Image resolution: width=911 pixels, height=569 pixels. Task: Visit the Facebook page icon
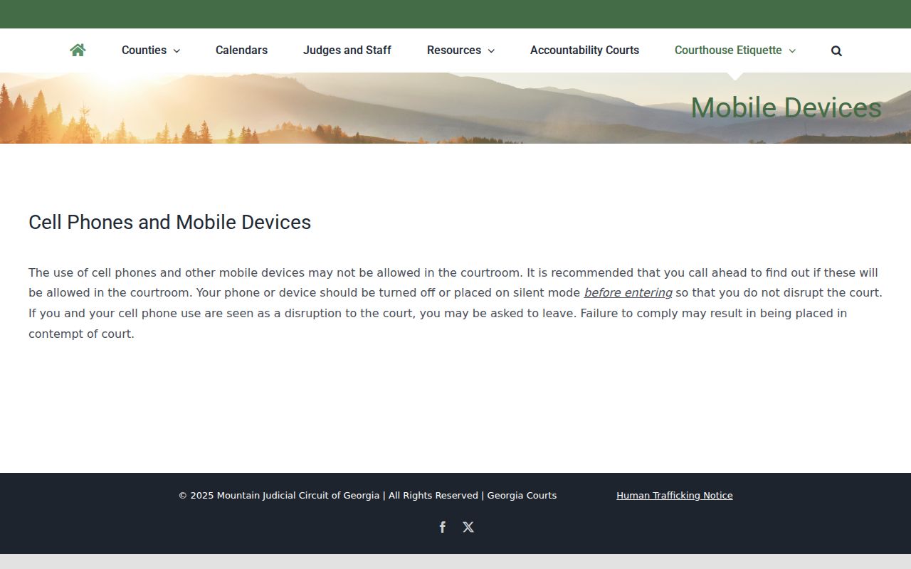pos(443,527)
